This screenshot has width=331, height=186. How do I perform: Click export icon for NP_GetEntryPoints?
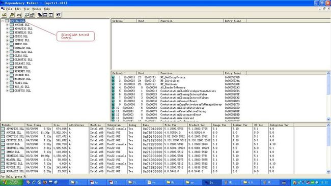click(114, 77)
